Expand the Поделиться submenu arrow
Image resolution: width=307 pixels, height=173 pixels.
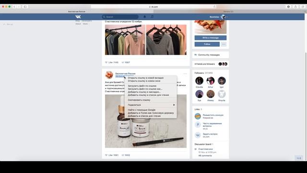coord(174,105)
